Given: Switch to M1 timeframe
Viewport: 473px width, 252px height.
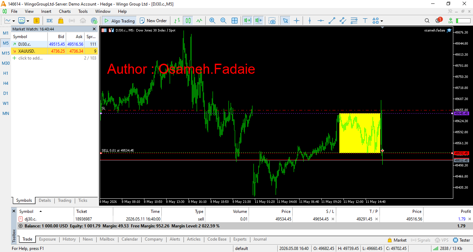Looking at the screenshot, I should tap(6, 33).
